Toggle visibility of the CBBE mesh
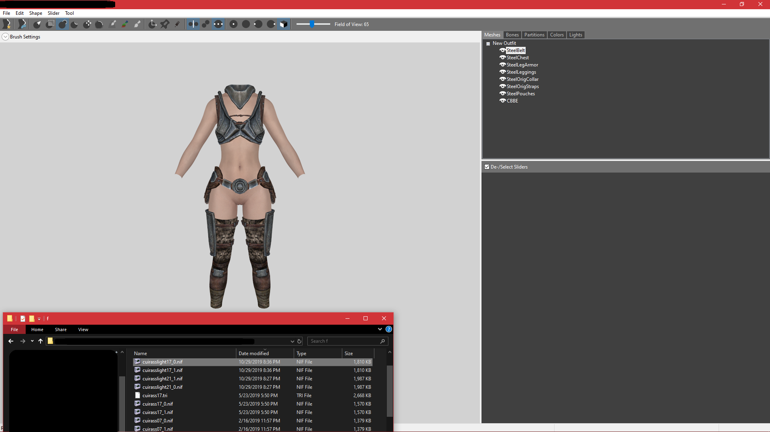 (502, 101)
